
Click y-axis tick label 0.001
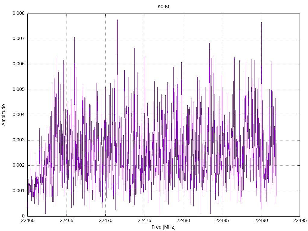19,191
